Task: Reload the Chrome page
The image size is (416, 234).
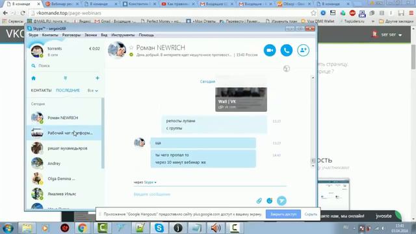Action: (23, 13)
